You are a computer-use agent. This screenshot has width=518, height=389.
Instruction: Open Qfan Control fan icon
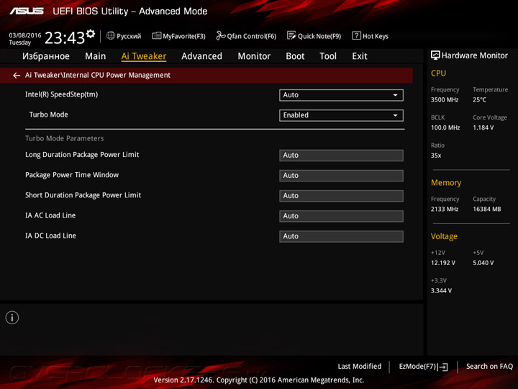221,35
